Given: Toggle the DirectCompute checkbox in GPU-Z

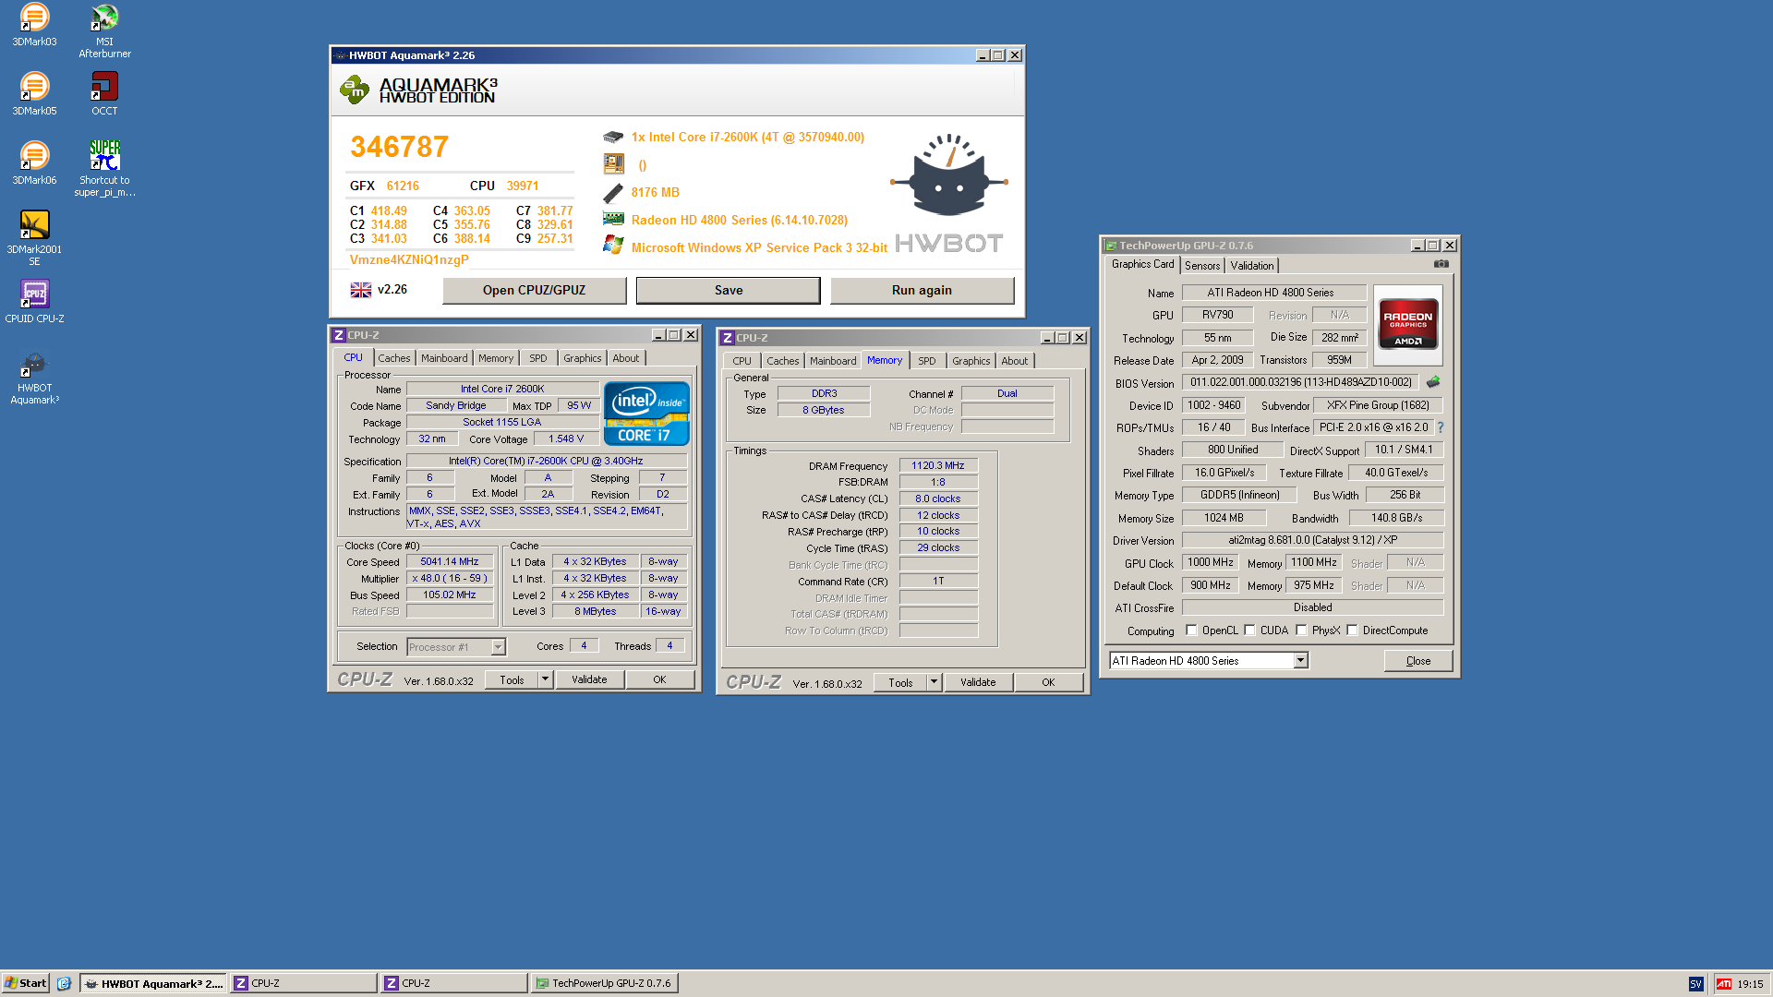Looking at the screenshot, I should click(1352, 631).
